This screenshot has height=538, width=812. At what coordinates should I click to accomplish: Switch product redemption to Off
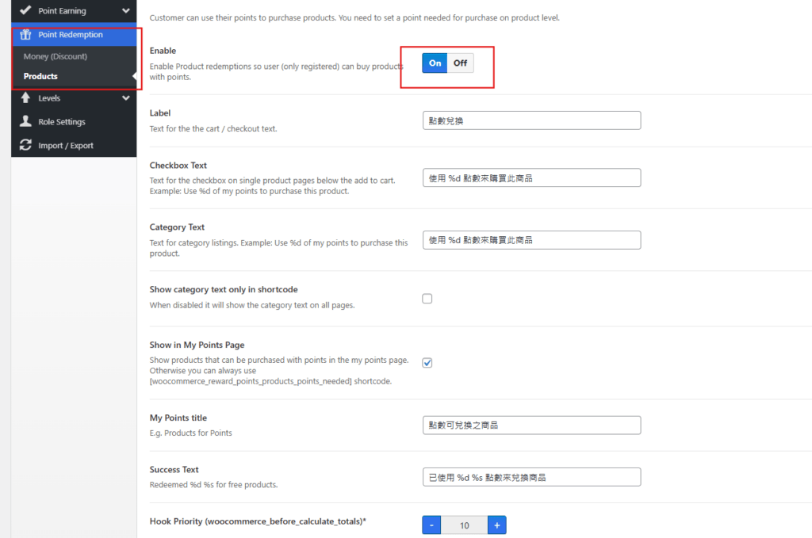[x=460, y=63]
